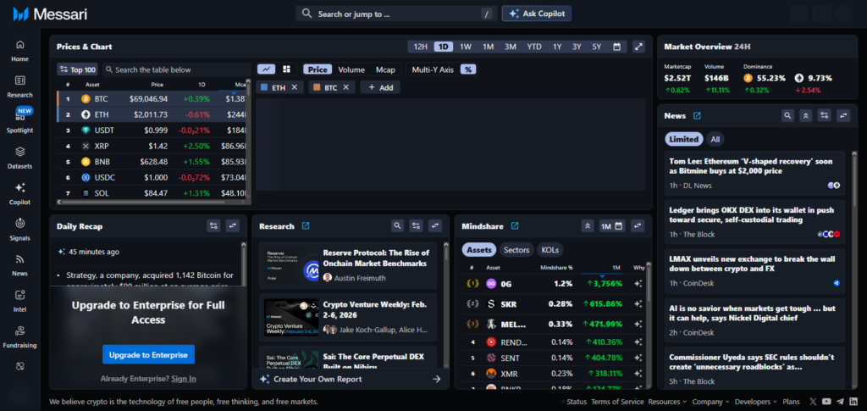Toggle the percent (%) chart mode
867x411 pixels.
click(x=467, y=69)
